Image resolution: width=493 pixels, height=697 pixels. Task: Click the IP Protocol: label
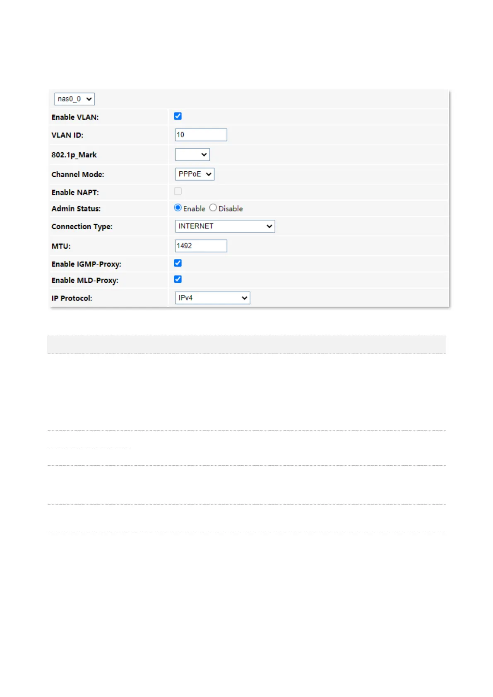pyautogui.click(x=72, y=298)
